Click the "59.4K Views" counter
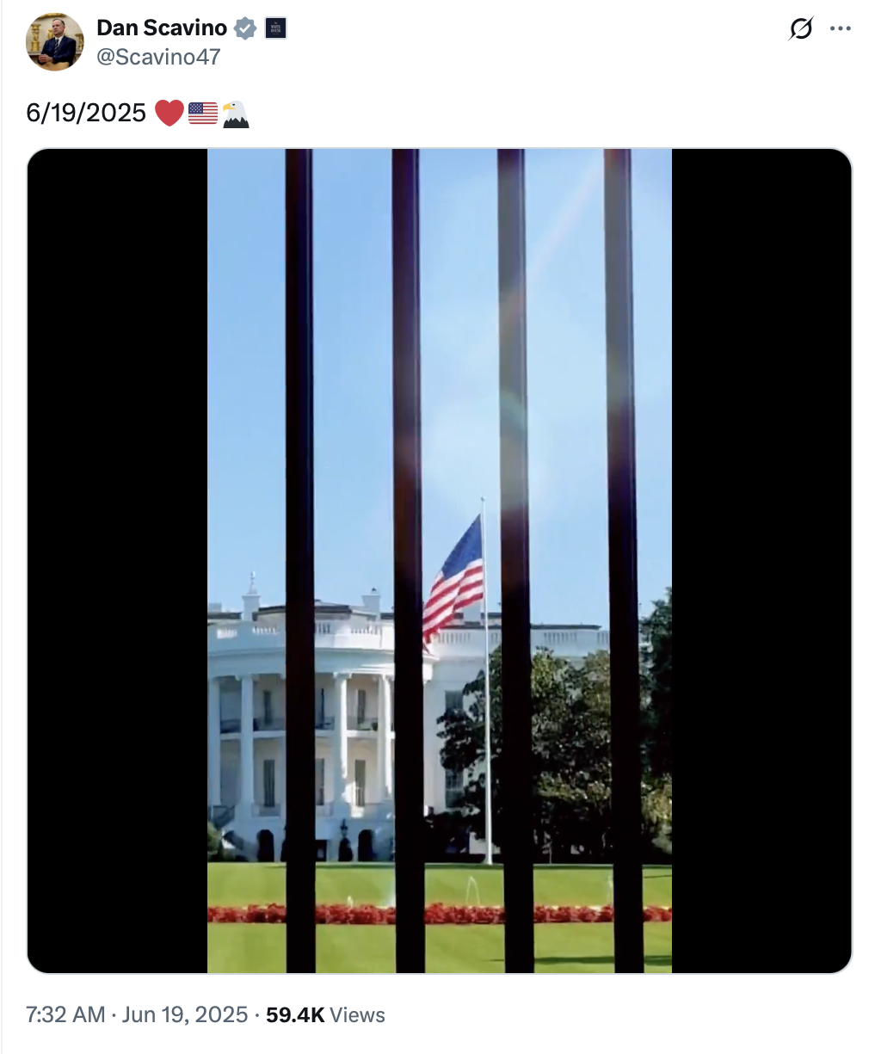Viewport: 875px width, 1054px height. tap(325, 1014)
